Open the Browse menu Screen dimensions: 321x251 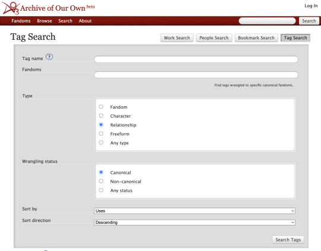[45, 21]
